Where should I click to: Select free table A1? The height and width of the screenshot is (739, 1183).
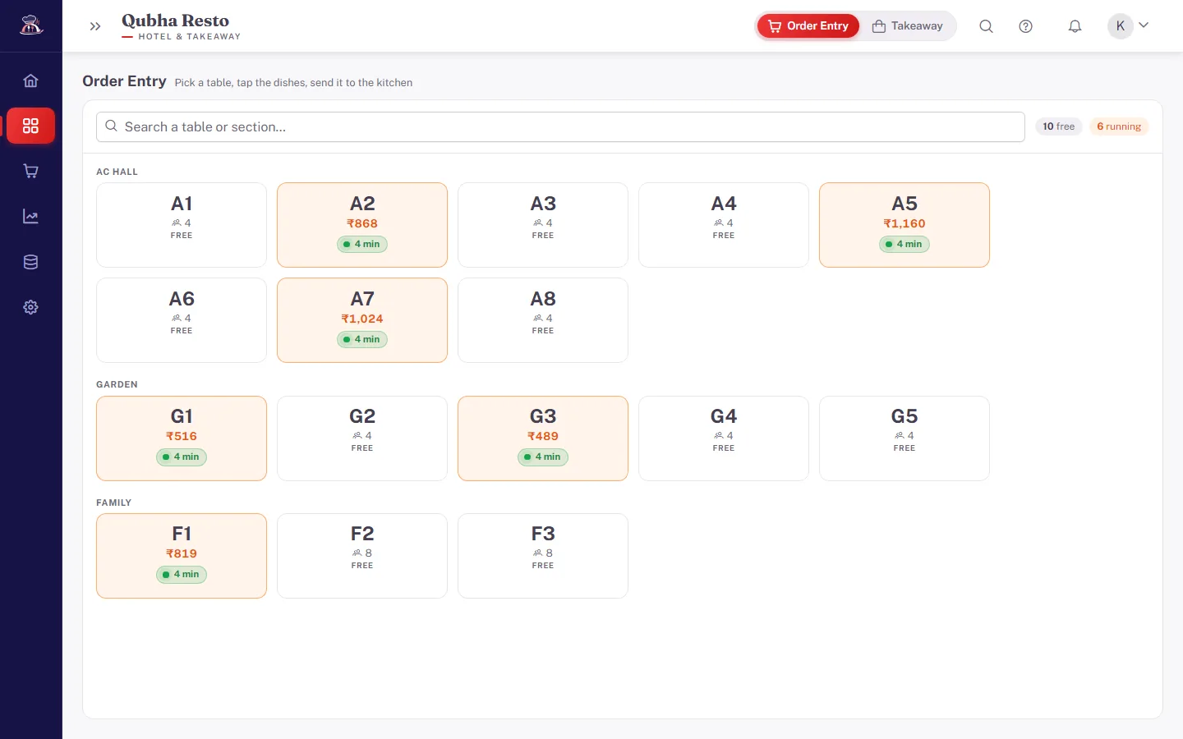[x=182, y=225]
